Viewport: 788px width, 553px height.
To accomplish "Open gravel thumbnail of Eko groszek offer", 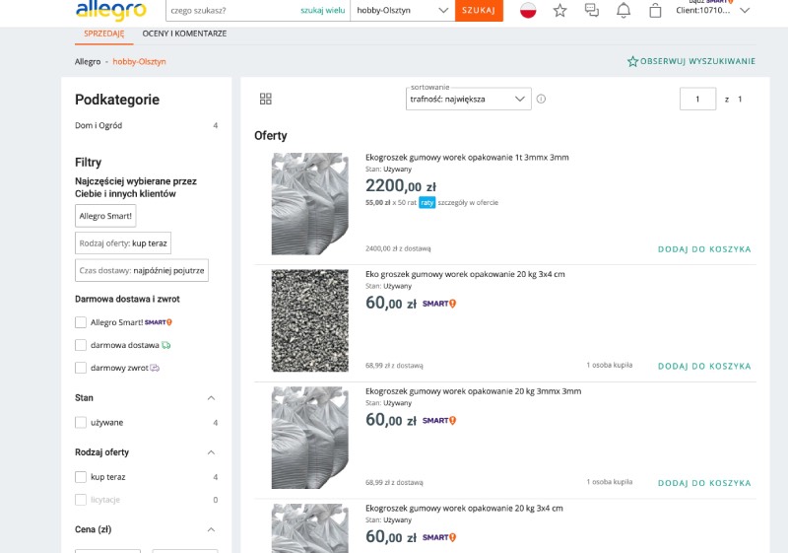I will pyautogui.click(x=310, y=320).
